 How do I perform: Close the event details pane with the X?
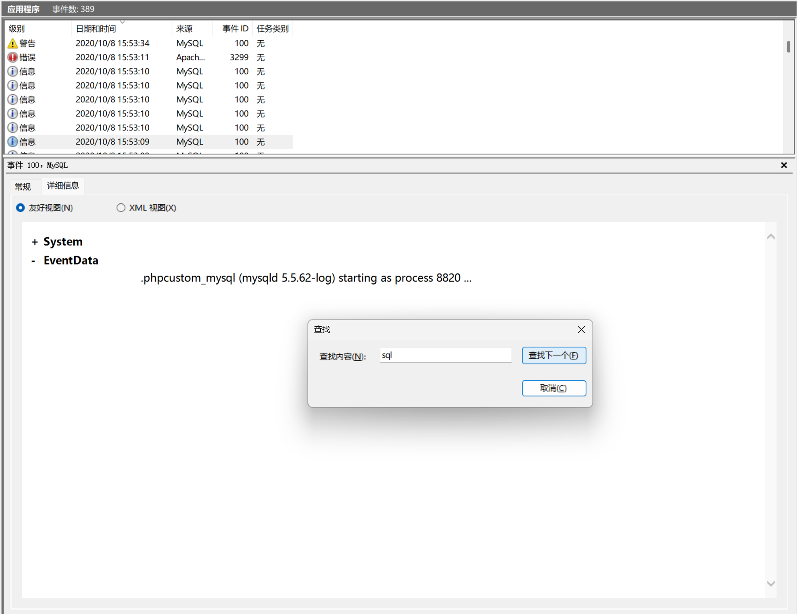point(784,165)
